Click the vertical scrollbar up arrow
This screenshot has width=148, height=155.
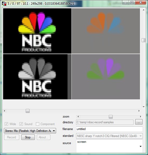click(x=144, y=10)
